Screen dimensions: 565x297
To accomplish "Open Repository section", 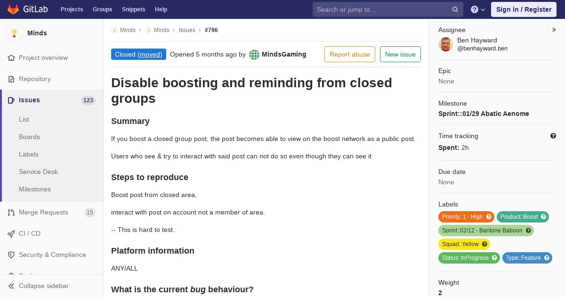I will pos(35,79).
